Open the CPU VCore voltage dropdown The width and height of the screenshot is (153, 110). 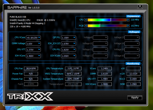pos(33,38)
